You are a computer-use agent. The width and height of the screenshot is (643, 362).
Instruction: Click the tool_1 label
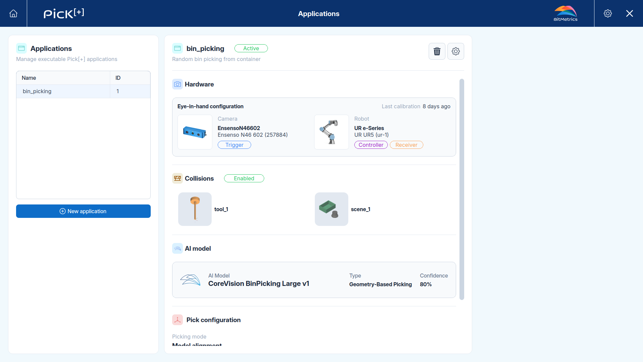(221, 209)
